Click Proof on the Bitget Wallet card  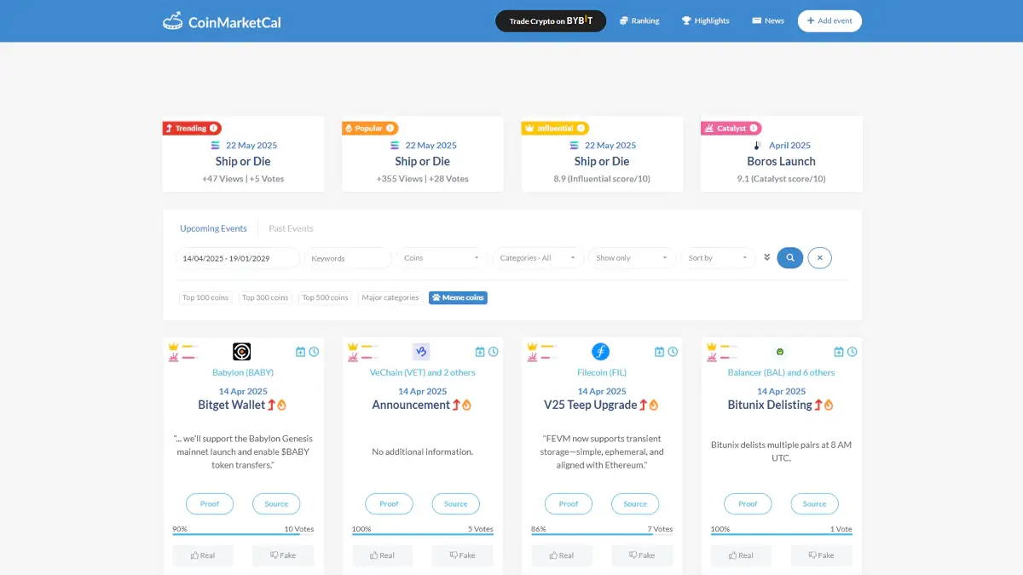pos(210,503)
